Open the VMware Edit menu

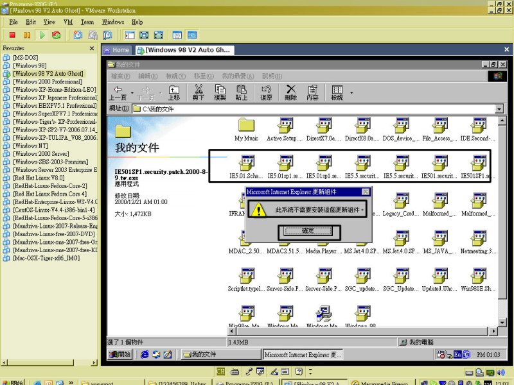(x=31, y=22)
